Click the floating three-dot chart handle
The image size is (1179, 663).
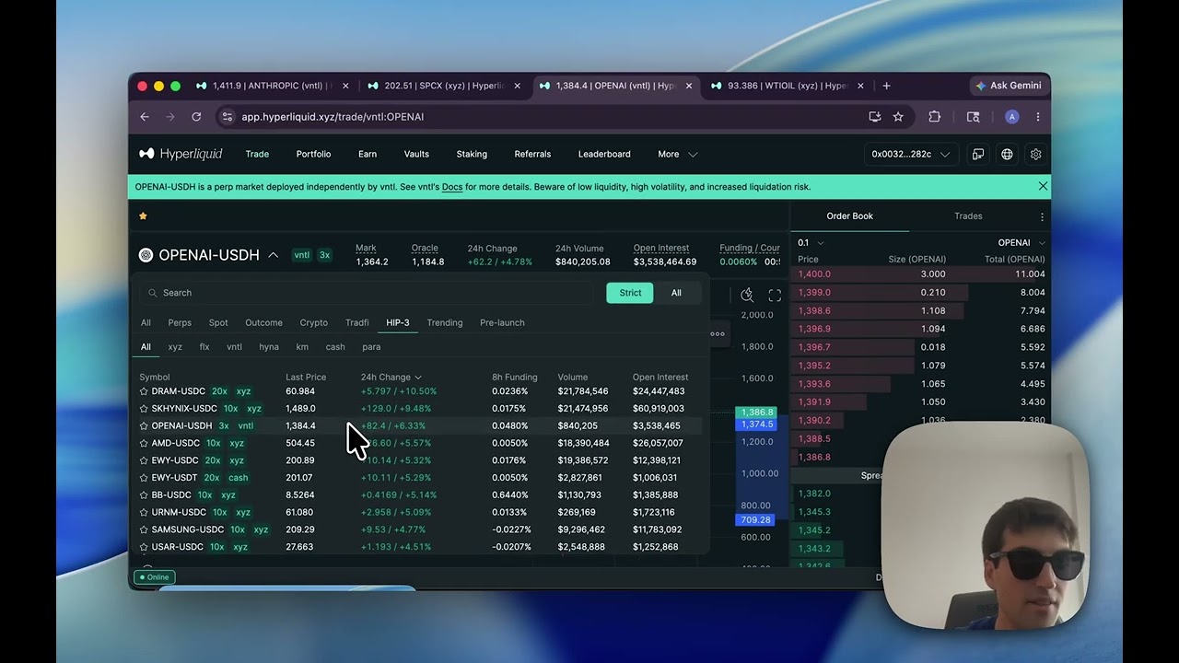click(x=718, y=333)
